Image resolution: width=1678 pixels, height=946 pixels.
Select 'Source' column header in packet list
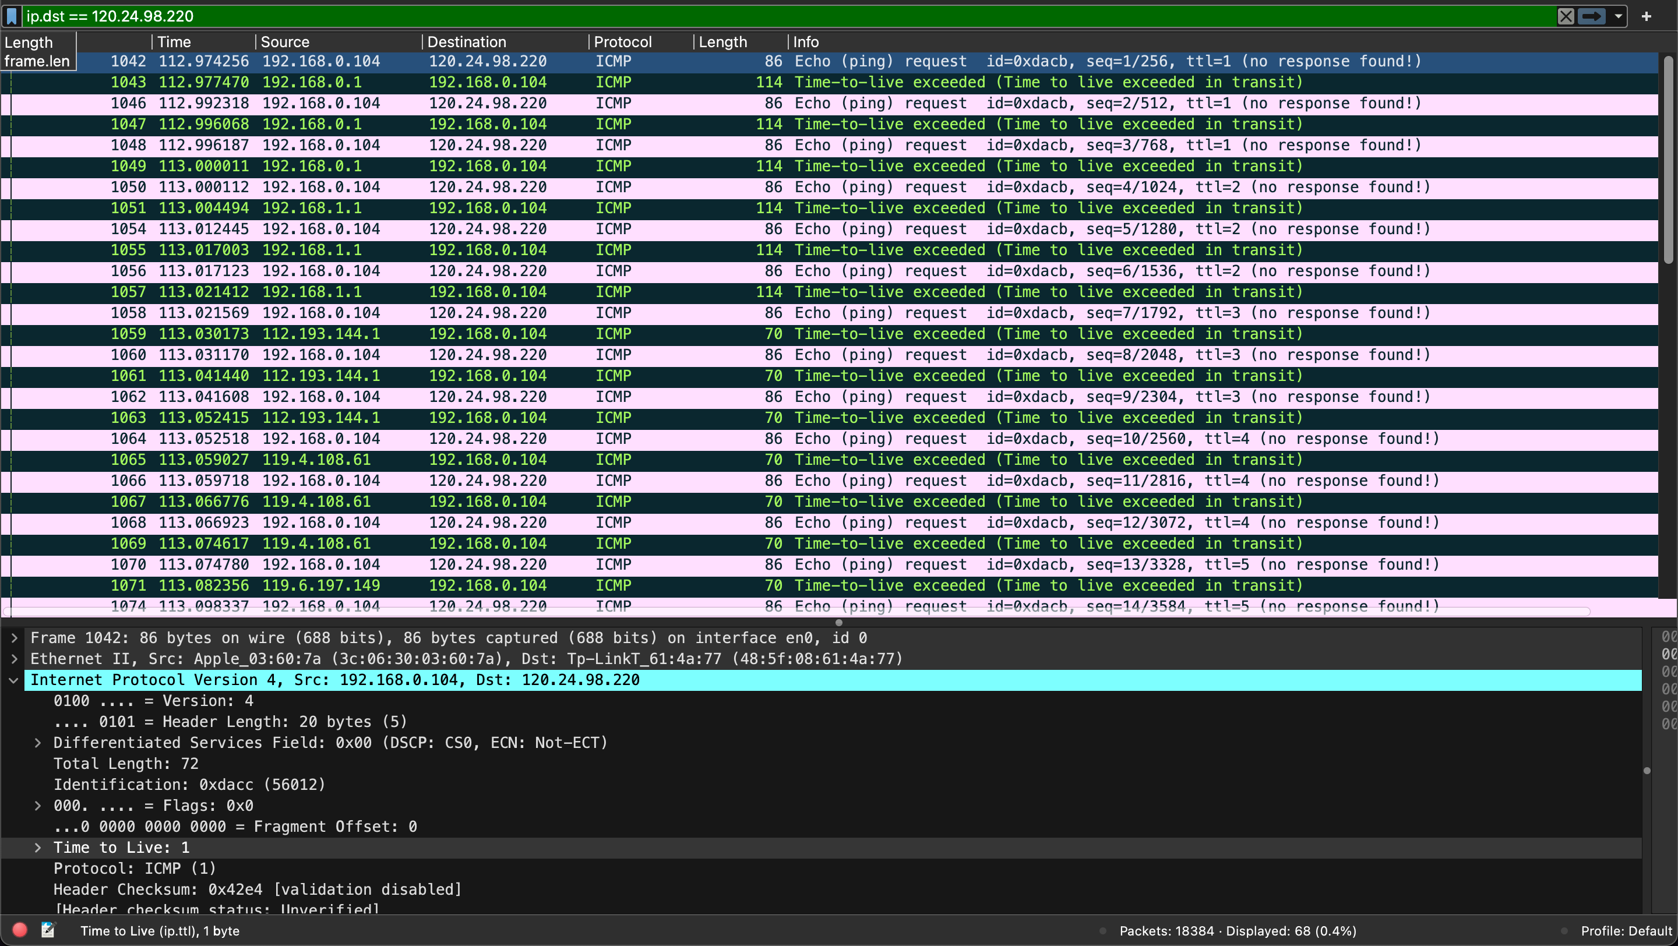[x=286, y=41]
